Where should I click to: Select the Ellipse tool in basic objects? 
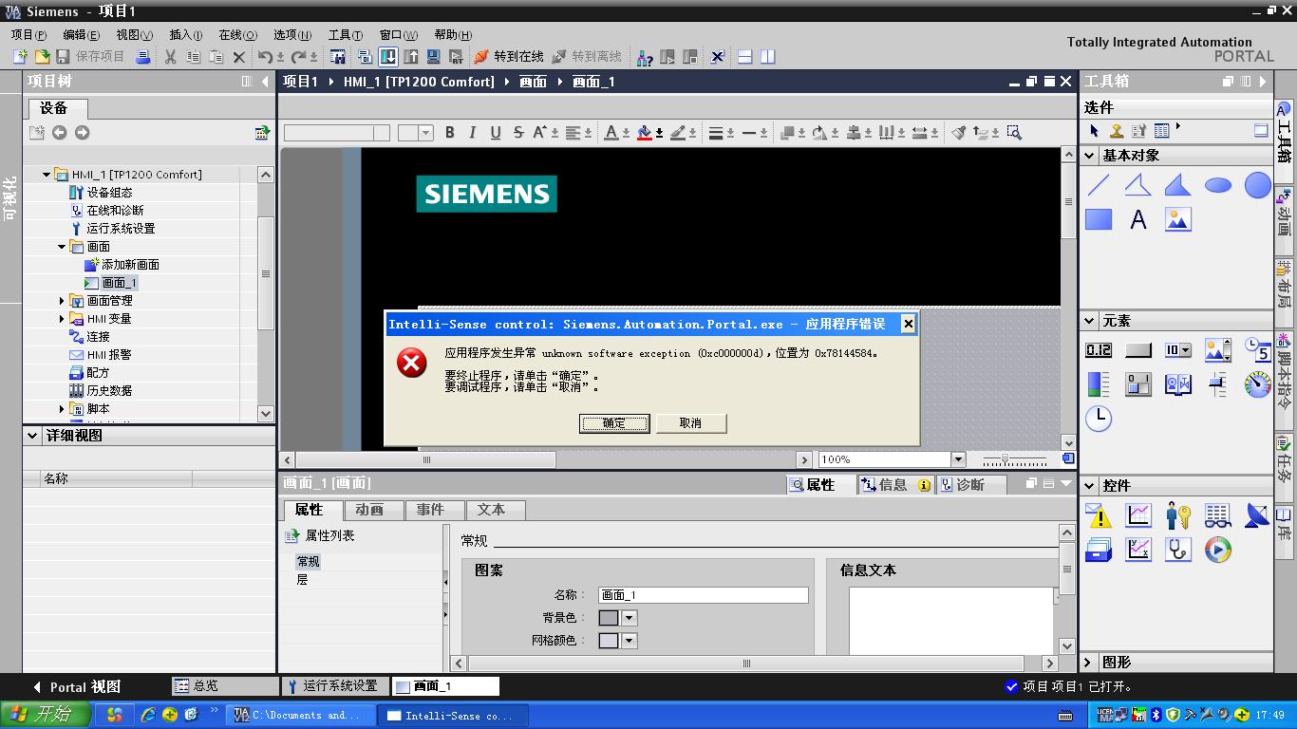pyautogui.click(x=1218, y=185)
